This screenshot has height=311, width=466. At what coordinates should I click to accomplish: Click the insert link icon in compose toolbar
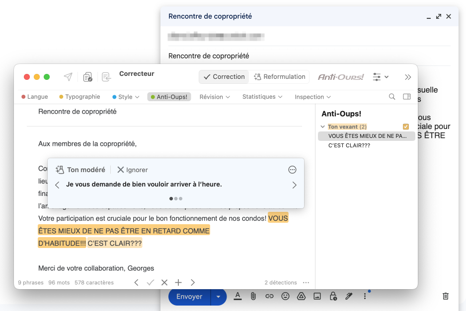click(x=269, y=296)
